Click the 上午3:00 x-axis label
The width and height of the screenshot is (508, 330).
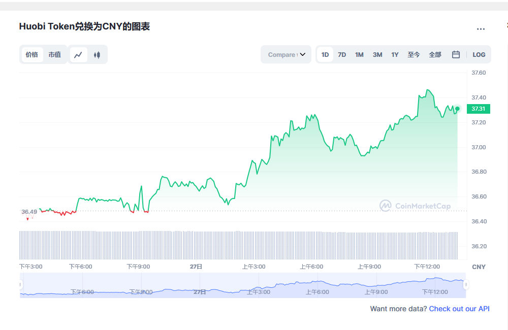click(253, 267)
